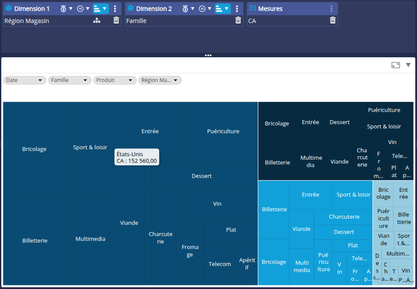This screenshot has width=417, height=289.
Task: Remove the CA measure using its trash icon
Action: point(332,20)
